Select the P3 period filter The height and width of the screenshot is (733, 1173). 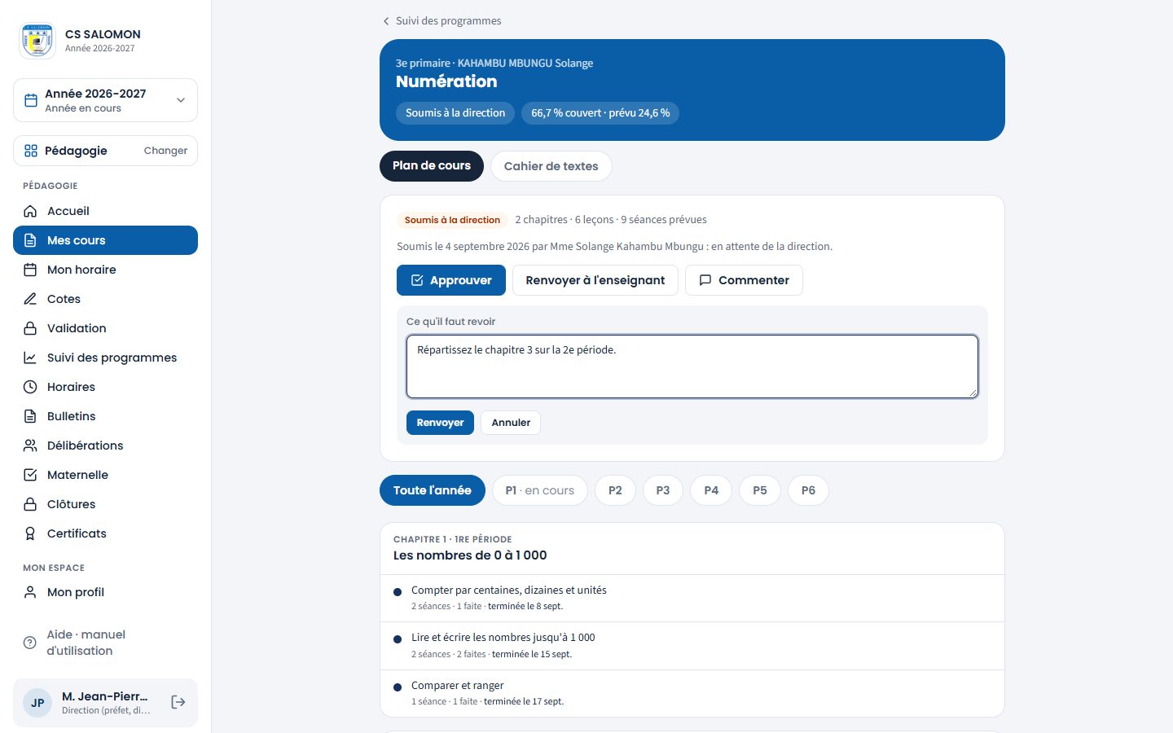tap(663, 490)
